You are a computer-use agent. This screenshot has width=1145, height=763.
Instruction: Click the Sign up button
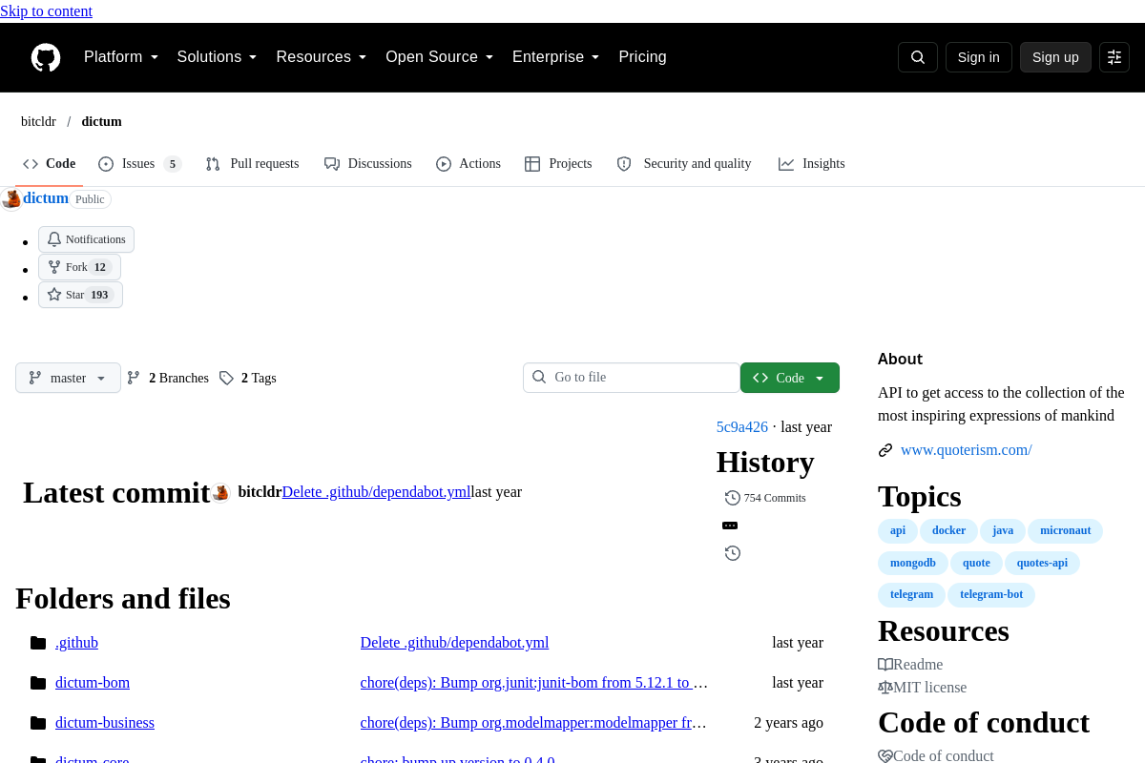point(1055,57)
